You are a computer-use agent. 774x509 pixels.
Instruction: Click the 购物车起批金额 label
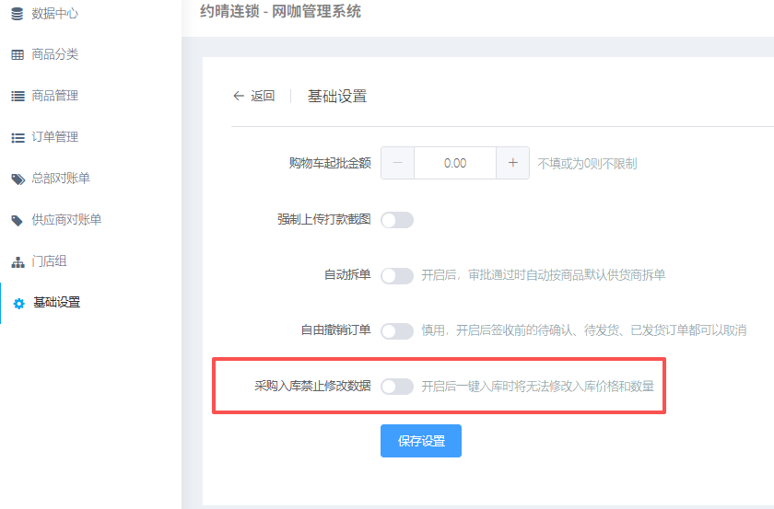pos(330,163)
